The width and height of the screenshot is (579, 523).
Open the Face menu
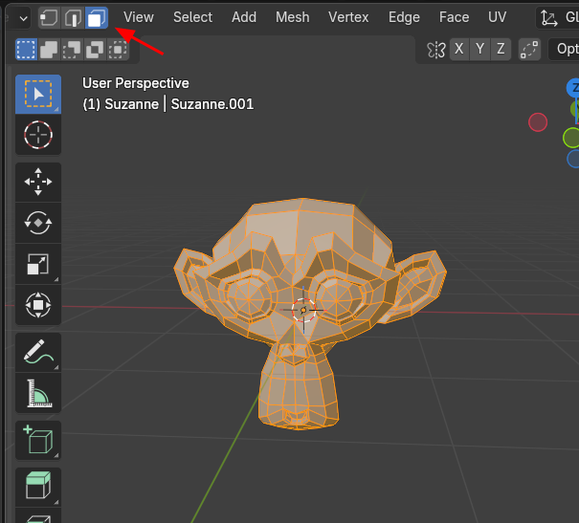[454, 17]
